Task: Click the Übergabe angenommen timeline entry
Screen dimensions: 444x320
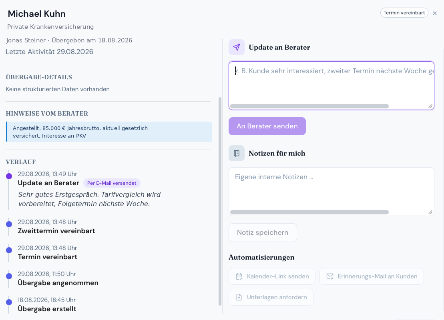Action: pos(58,279)
